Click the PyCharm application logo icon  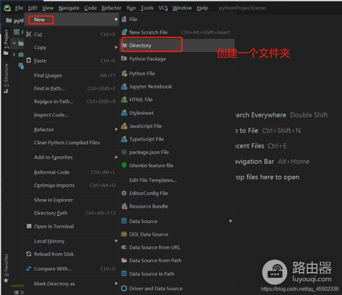(7, 8)
